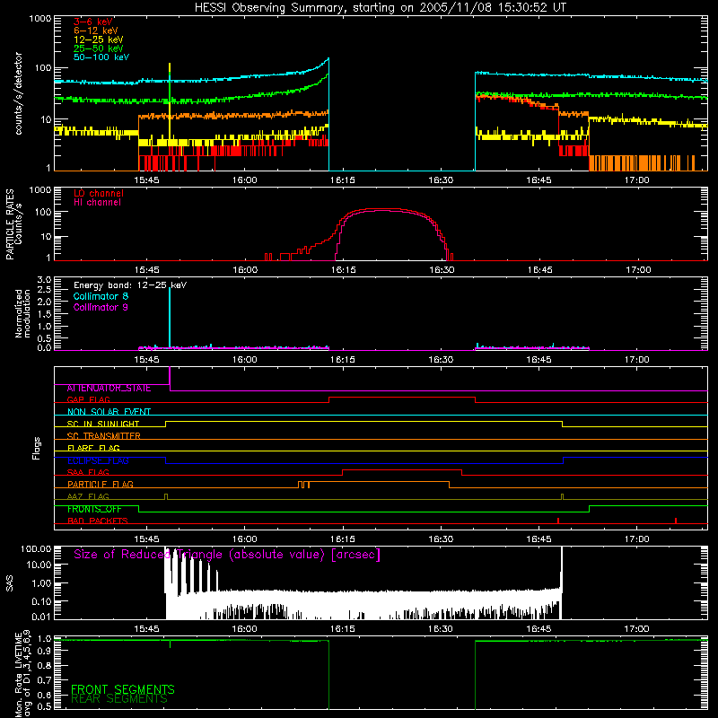Click the Energy band: 12-25 keV label

[x=130, y=285]
